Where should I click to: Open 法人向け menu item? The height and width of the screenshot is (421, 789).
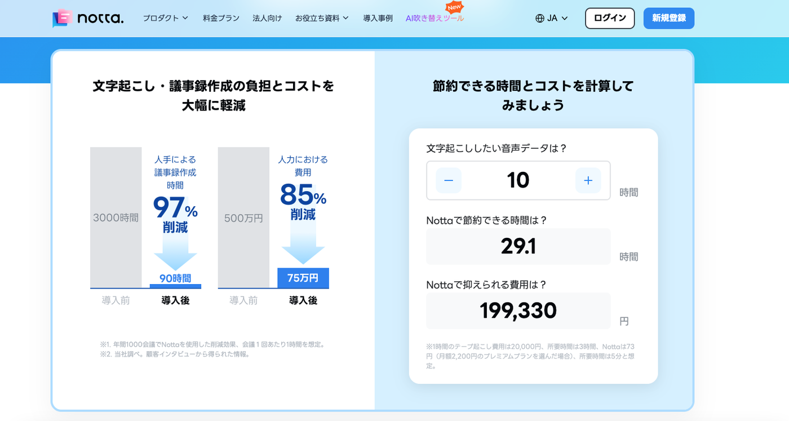[x=267, y=18]
